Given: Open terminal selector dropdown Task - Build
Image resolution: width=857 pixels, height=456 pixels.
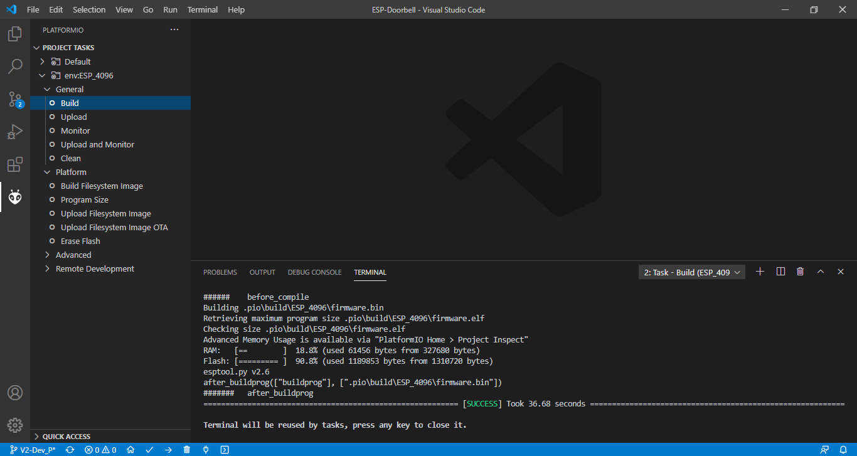Looking at the screenshot, I should click(692, 272).
